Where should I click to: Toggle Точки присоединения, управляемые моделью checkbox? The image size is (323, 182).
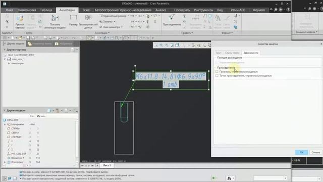[217, 76]
